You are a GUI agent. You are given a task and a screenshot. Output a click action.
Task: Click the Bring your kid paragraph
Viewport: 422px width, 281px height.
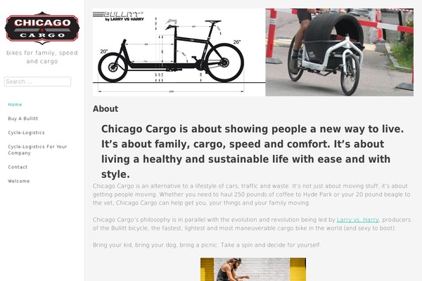click(207, 245)
